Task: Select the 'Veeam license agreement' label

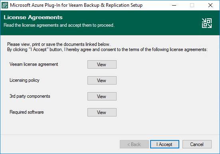Action: [x=34, y=64]
